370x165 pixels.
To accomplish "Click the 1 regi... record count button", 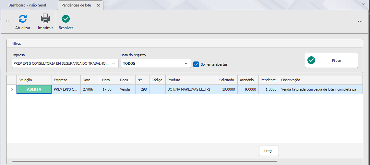I will (x=269, y=151).
